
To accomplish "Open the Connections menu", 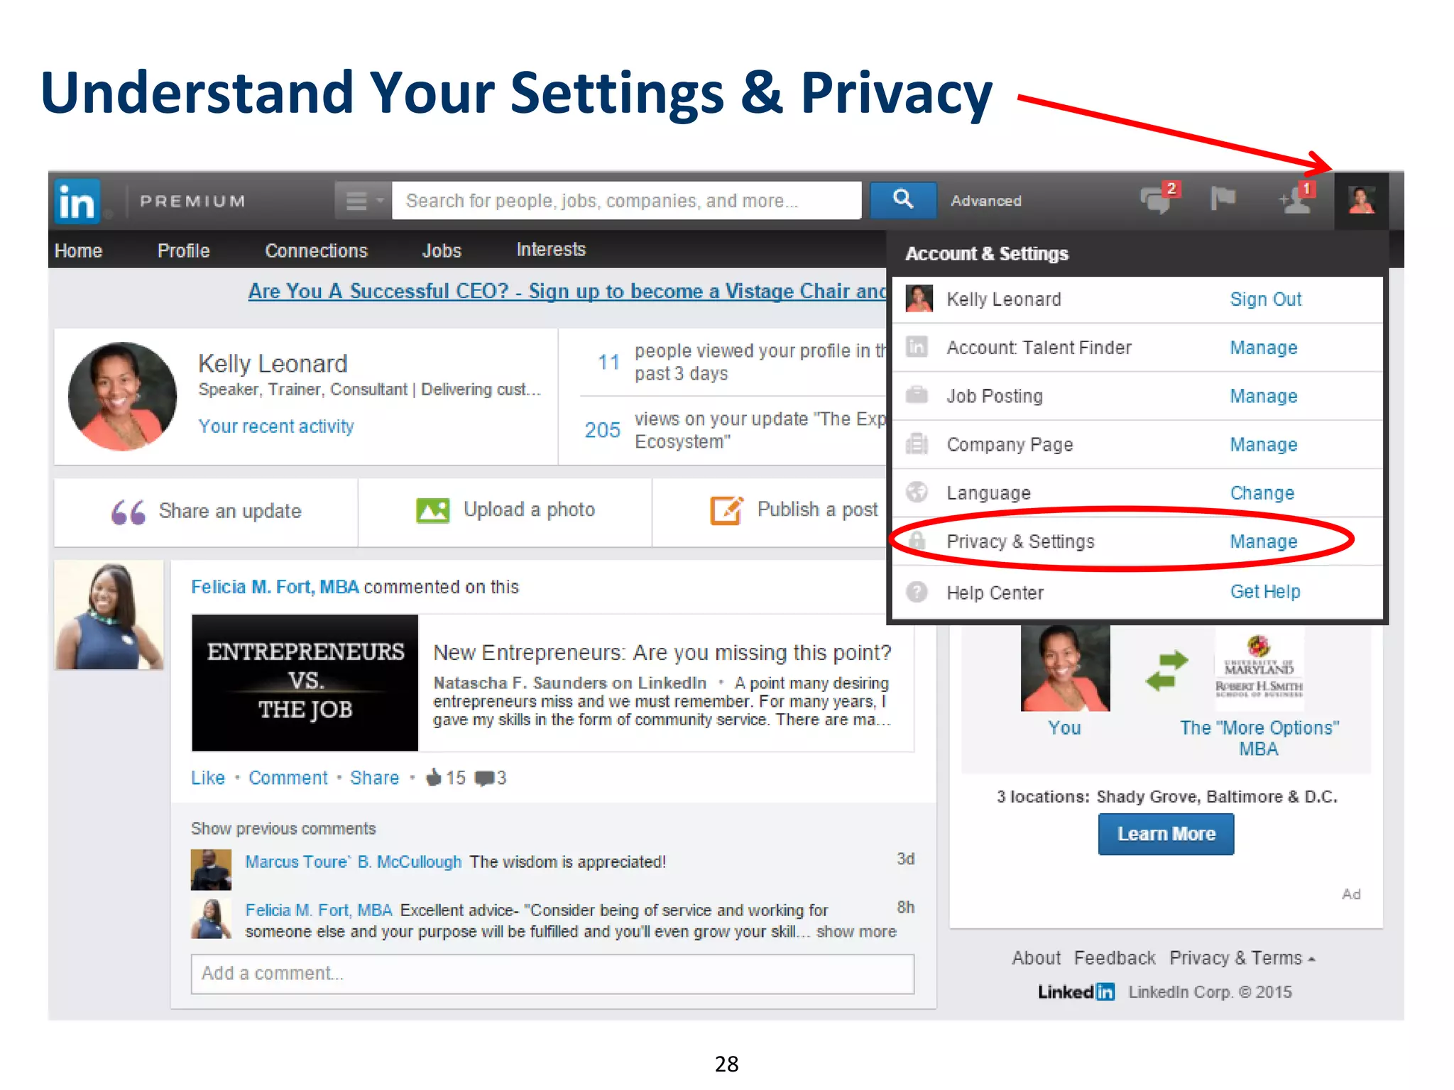I will 316,251.
